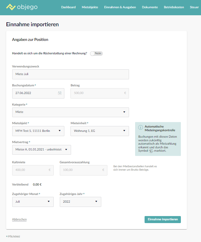The width and height of the screenshot is (201, 242).
Task: Click the Einnahme importieren button
Action: (x=163, y=219)
